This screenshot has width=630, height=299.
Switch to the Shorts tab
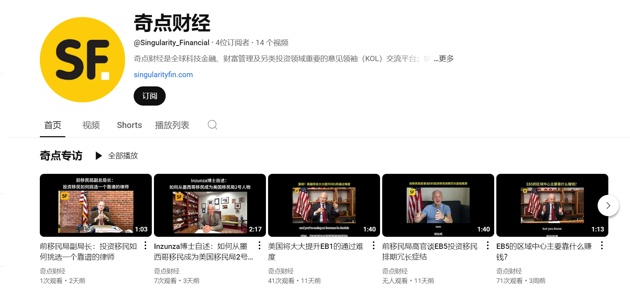129,125
